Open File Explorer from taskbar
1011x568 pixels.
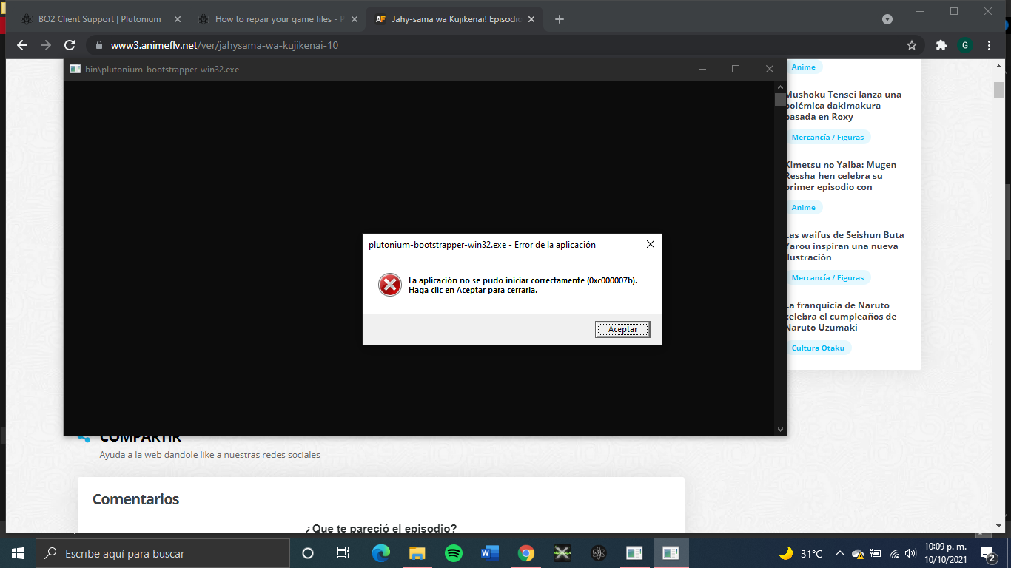pos(417,553)
